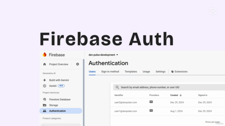The height and width of the screenshot is (126, 225).
Task: Open the Settings tab
Action: point(160,71)
